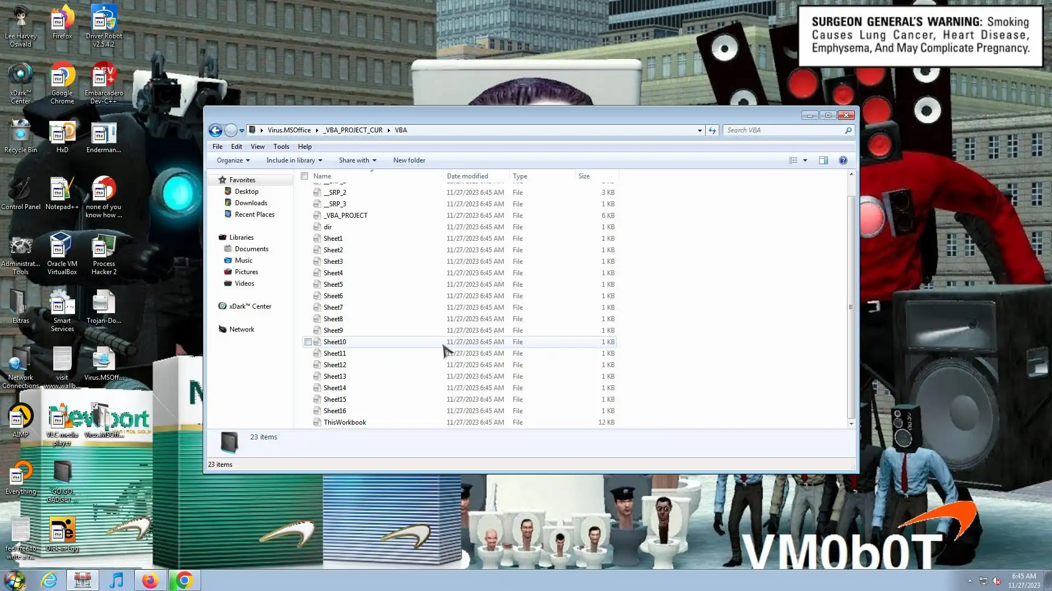Click the Back navigation arrow button
This screenshot has height=591, width=1052.
tap(215, 130)
